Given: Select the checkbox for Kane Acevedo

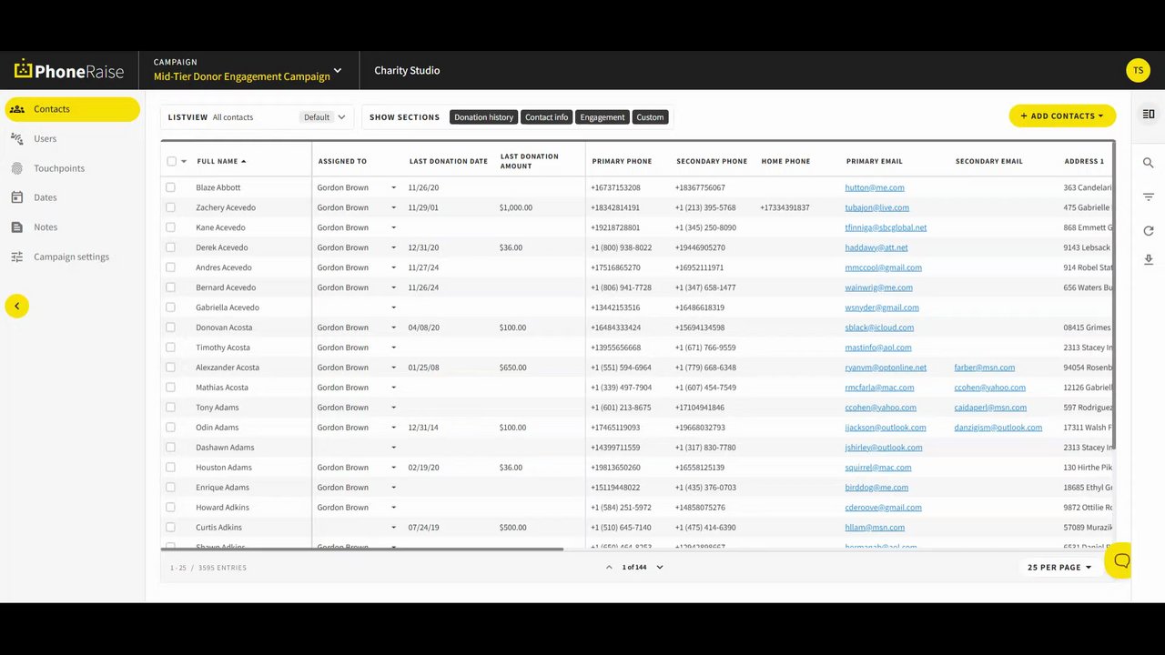Looking at the screenshot, I should [x=170, y=227].
